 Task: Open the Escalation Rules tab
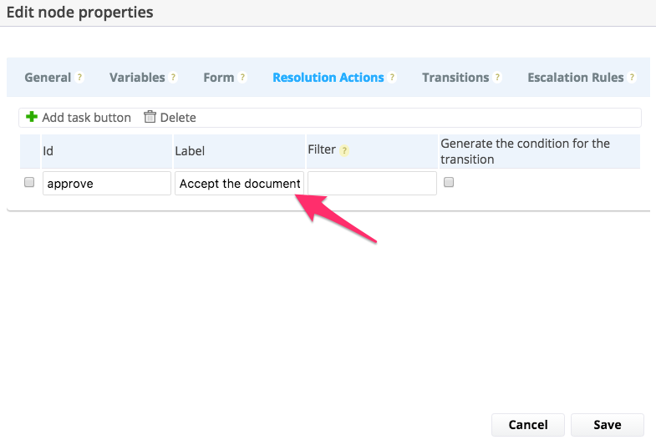pyautogui.click(x=575, y=78)
